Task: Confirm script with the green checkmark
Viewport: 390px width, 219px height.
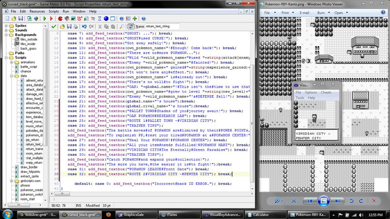Action: pos(54,26)
